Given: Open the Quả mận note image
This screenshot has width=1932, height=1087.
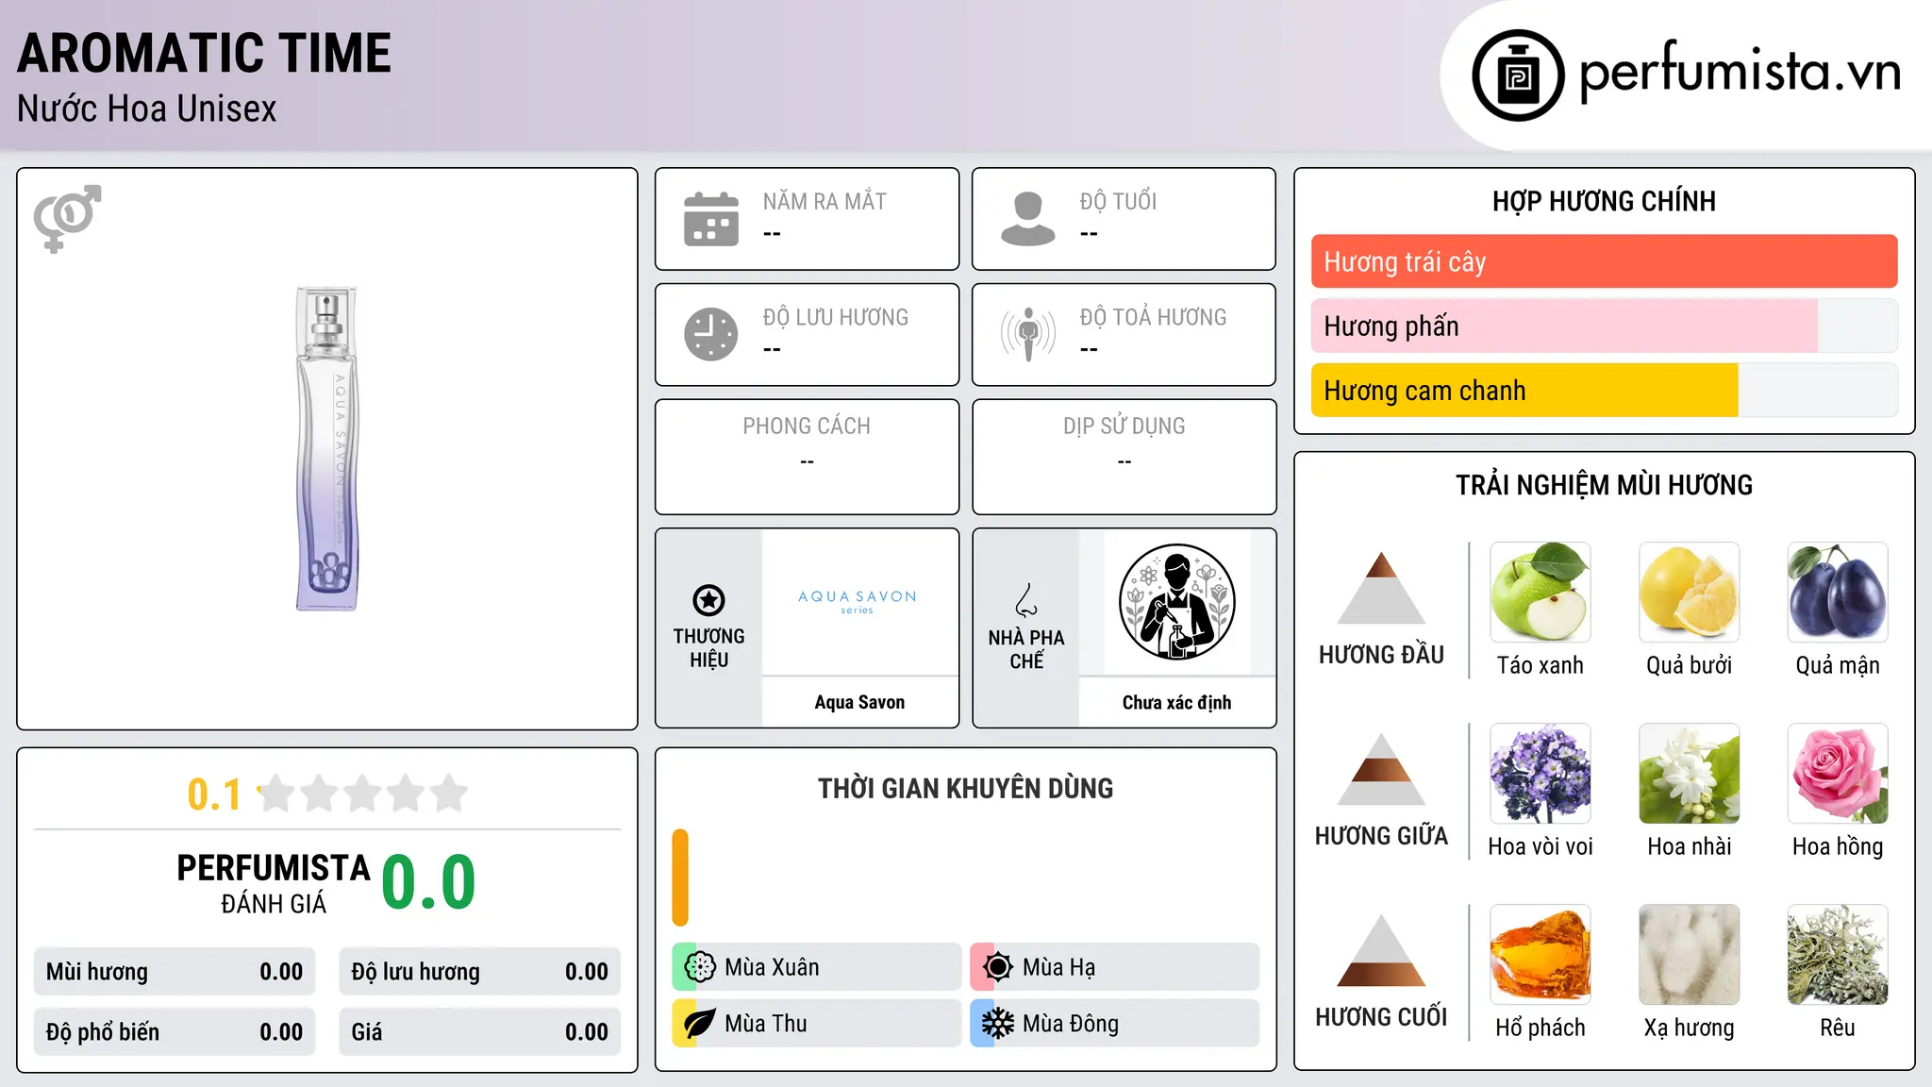Looking at the screenshot, I should coord(1838,593).
